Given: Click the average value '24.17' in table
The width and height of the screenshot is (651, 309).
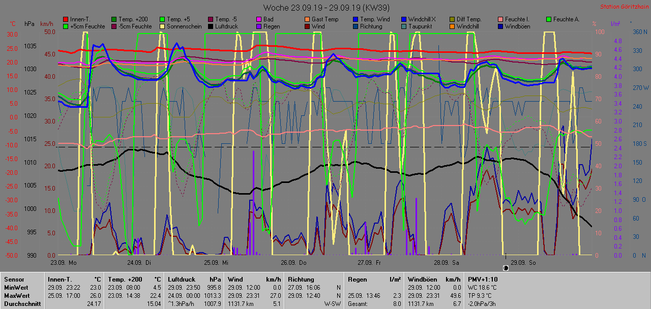Looking at the screenshot, I should click(95, 304).
